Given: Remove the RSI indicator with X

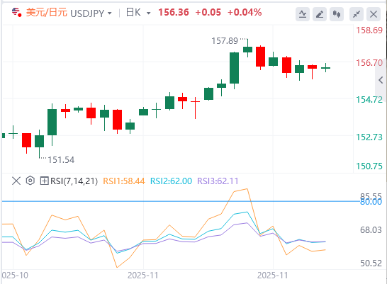Looking at the screenshot, I should tap(16, 181).
